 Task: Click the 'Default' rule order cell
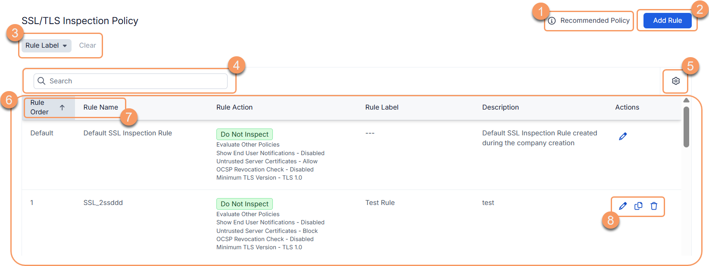42,133
